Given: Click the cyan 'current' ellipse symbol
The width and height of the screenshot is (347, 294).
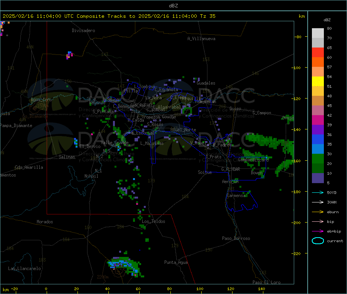Looking at the screenshot, I should tap(318, 241).
